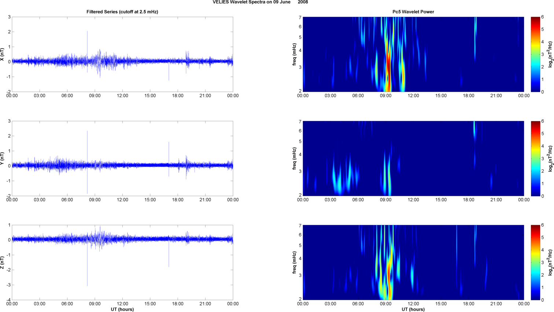554x312 pixels.
Task: Click 18:00 tick label under Y time series
Action: pos(178,200)
